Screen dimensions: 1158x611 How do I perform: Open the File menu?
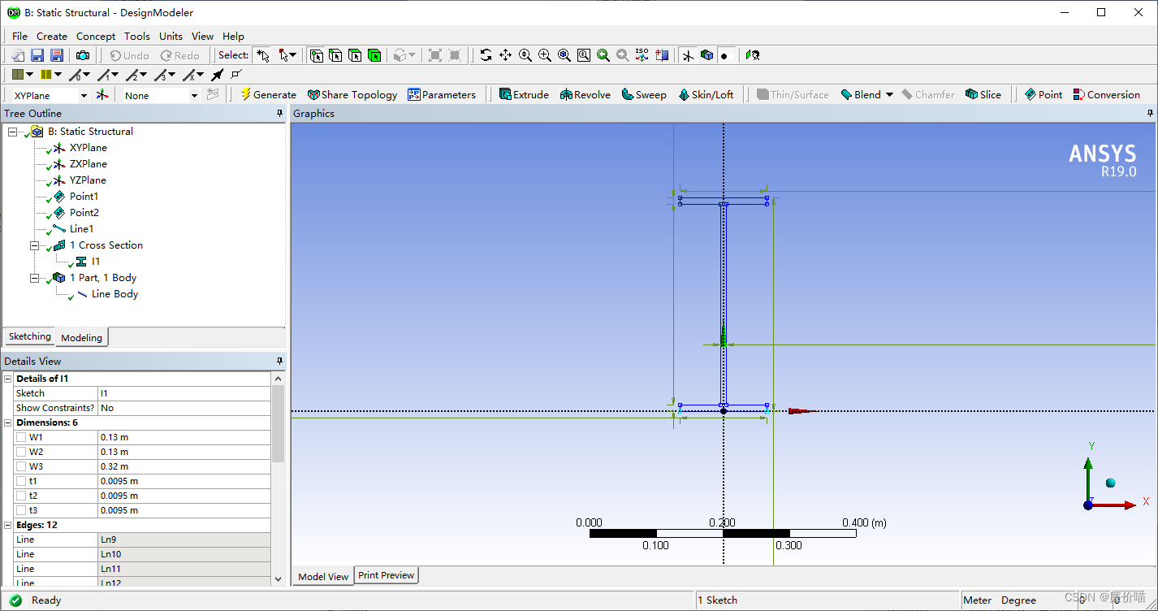(19, 36)
